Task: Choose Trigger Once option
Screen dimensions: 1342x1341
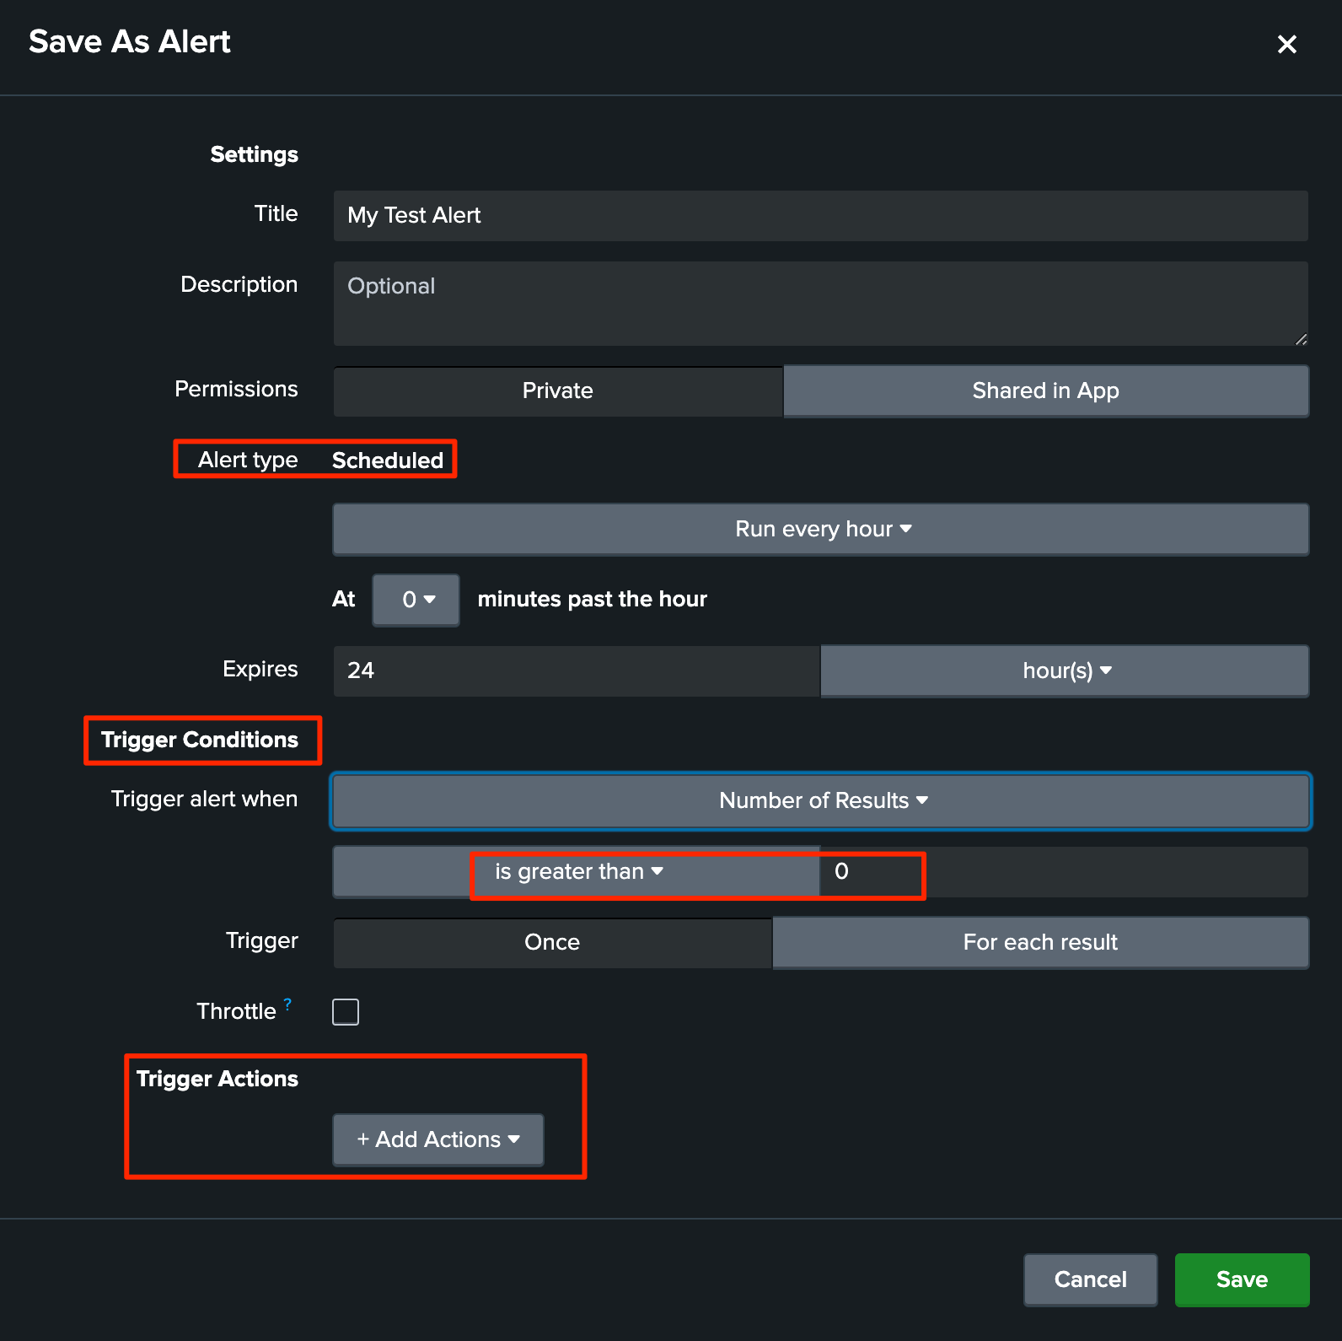Action: (552, 942)
